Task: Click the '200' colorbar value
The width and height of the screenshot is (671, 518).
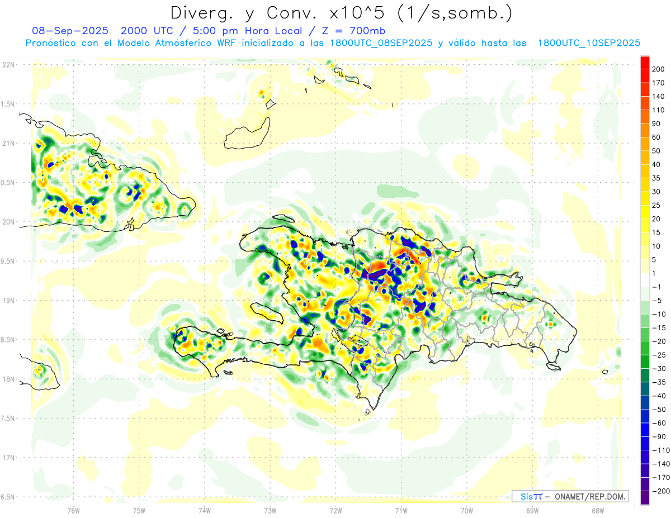Action: click(659, 69)
